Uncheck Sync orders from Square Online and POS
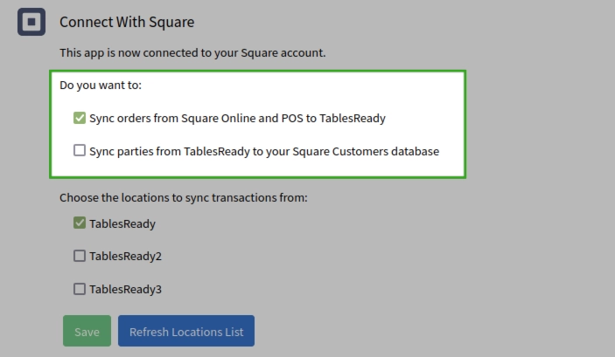Screen dimensions: 615x357 (x=80, y=118)
